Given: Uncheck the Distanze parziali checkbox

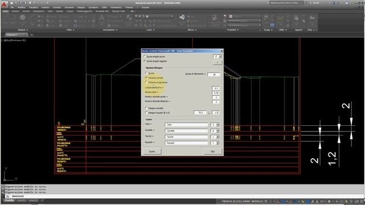Looking at the screenshot, I should coord(147,77).
